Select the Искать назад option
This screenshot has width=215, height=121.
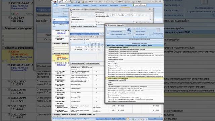pyautogui.click(x=135, y=34)
